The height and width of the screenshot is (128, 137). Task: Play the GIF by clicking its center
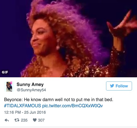[68, 39]
